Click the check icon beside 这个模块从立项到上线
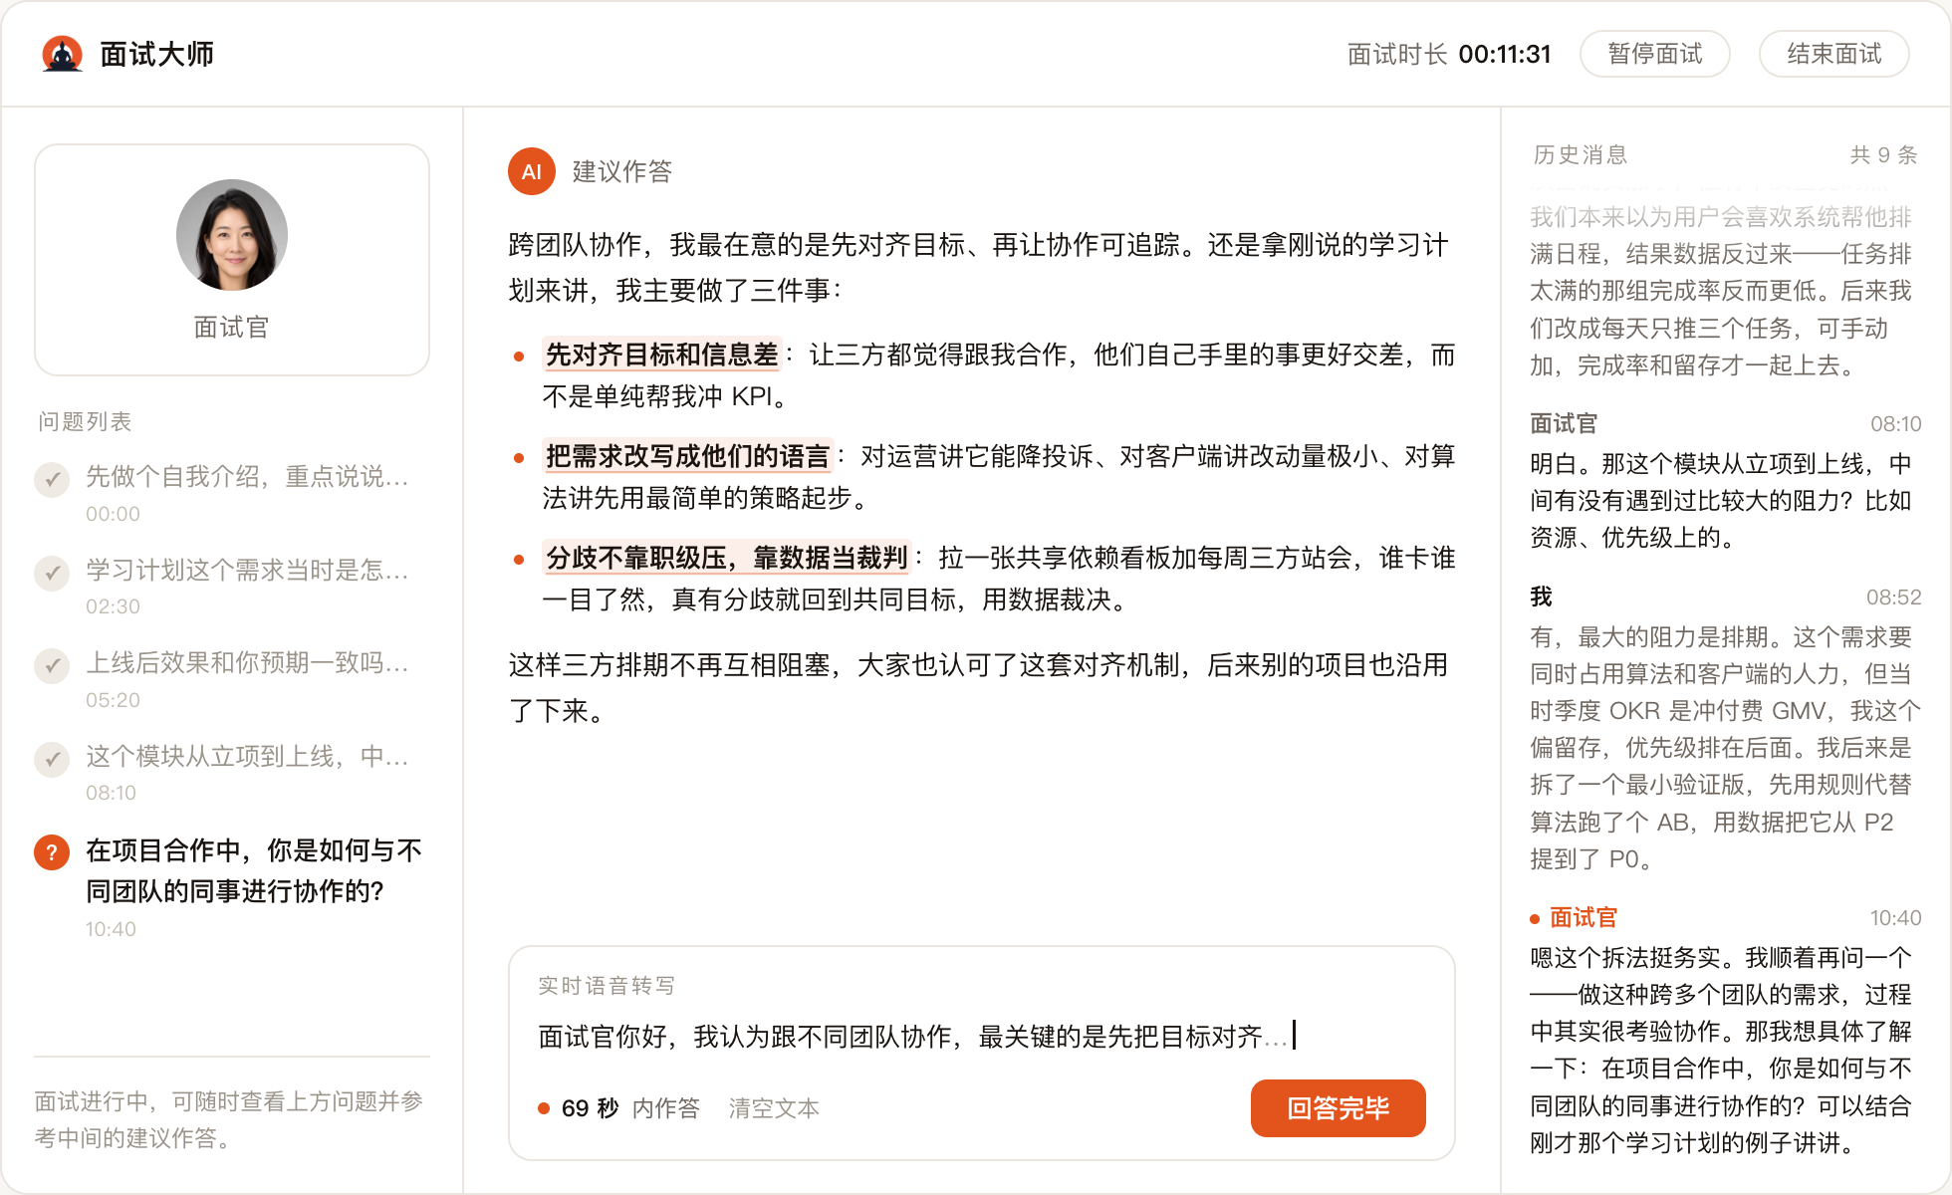Viewport: 1952px width, 1195px height. pyautogui.click(x=52, y=759)
